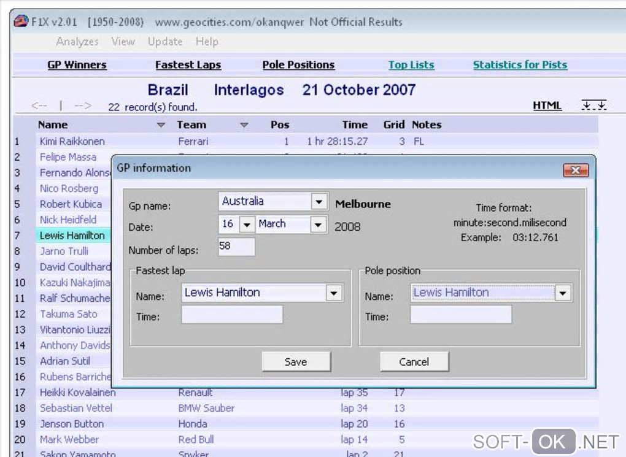Screen dimensions: 626x457
Task: Click the Notes column header
Action: click(x=427, y=125)
